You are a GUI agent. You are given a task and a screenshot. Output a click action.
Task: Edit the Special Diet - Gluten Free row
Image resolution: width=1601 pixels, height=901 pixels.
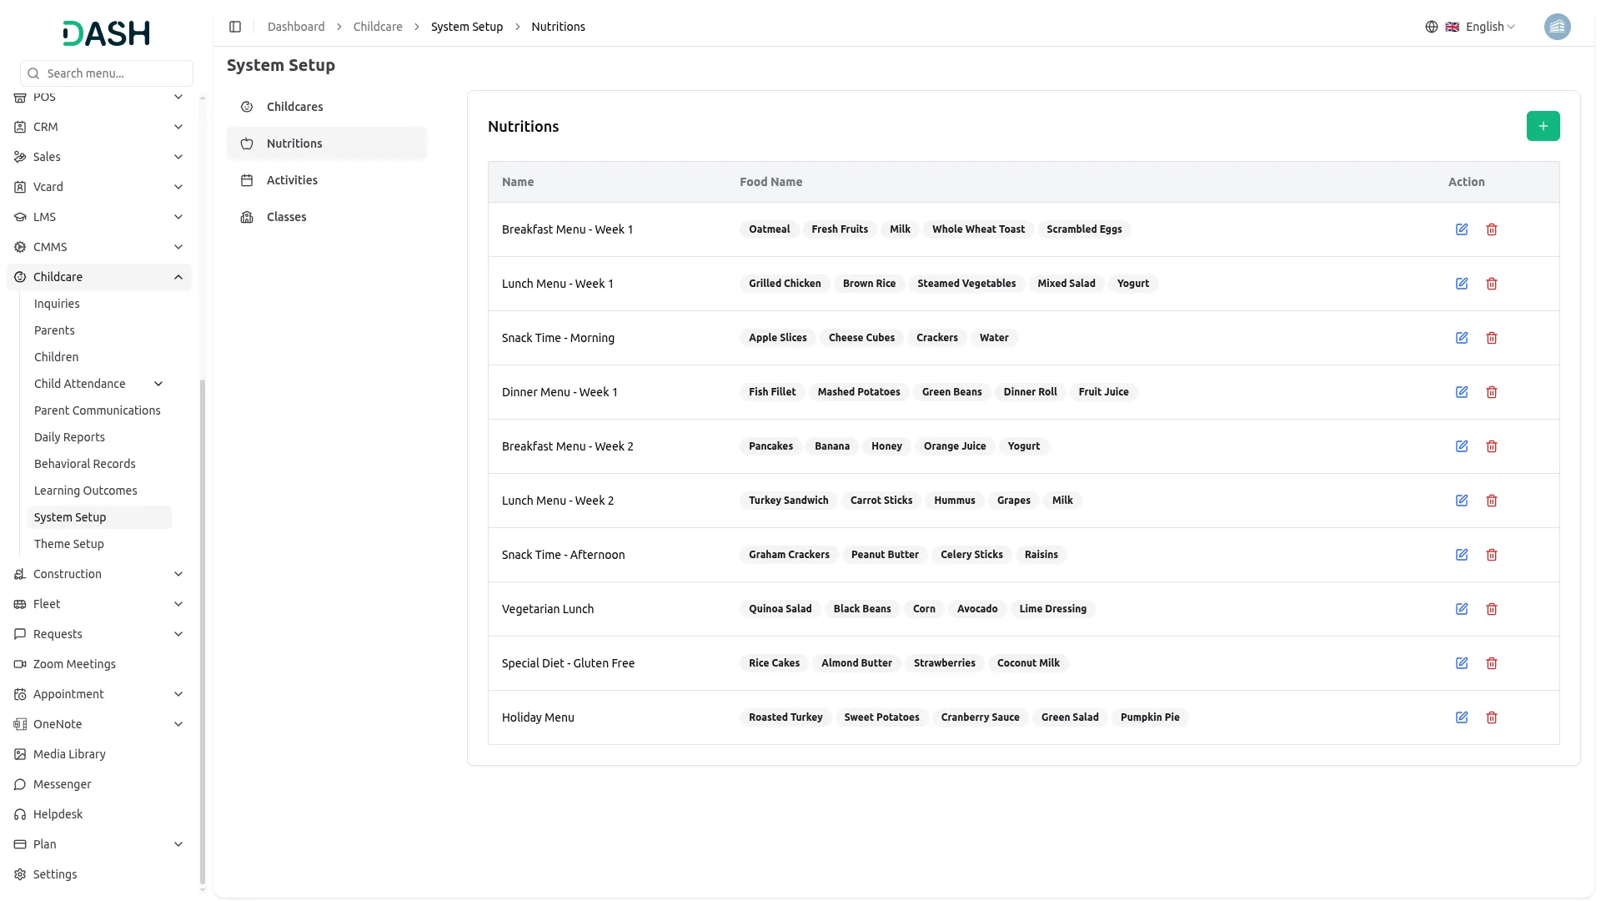click(x=1462, y=663)
